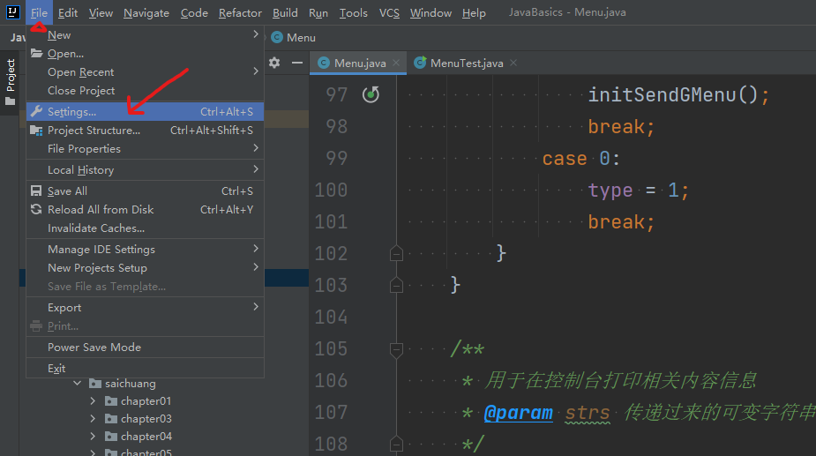Click the Menu class icon in breadcrumb
816x456 pixels.
pos(277,37)
